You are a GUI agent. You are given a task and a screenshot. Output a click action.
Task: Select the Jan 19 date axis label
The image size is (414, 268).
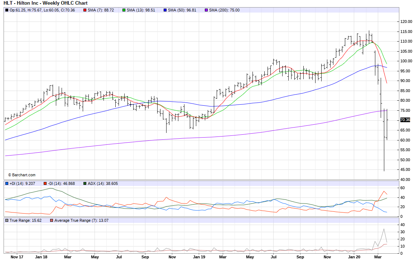point(199,257)
